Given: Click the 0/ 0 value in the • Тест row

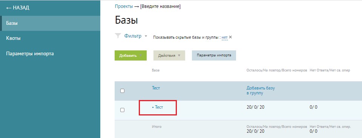Looking at the screenshot, I should pos(313,107).
